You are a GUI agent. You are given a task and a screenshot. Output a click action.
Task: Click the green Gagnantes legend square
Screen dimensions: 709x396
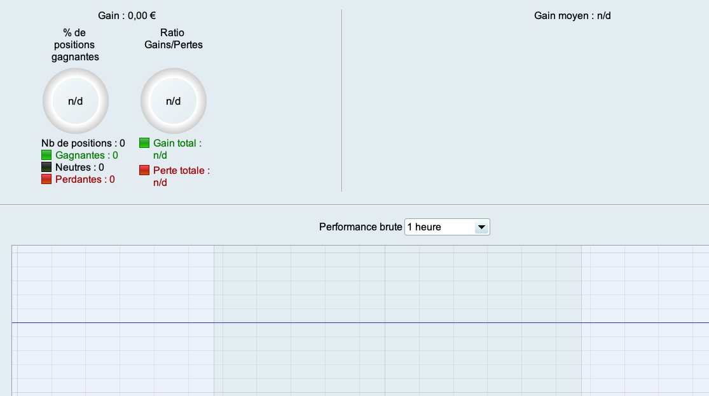[x=46, y=155]
